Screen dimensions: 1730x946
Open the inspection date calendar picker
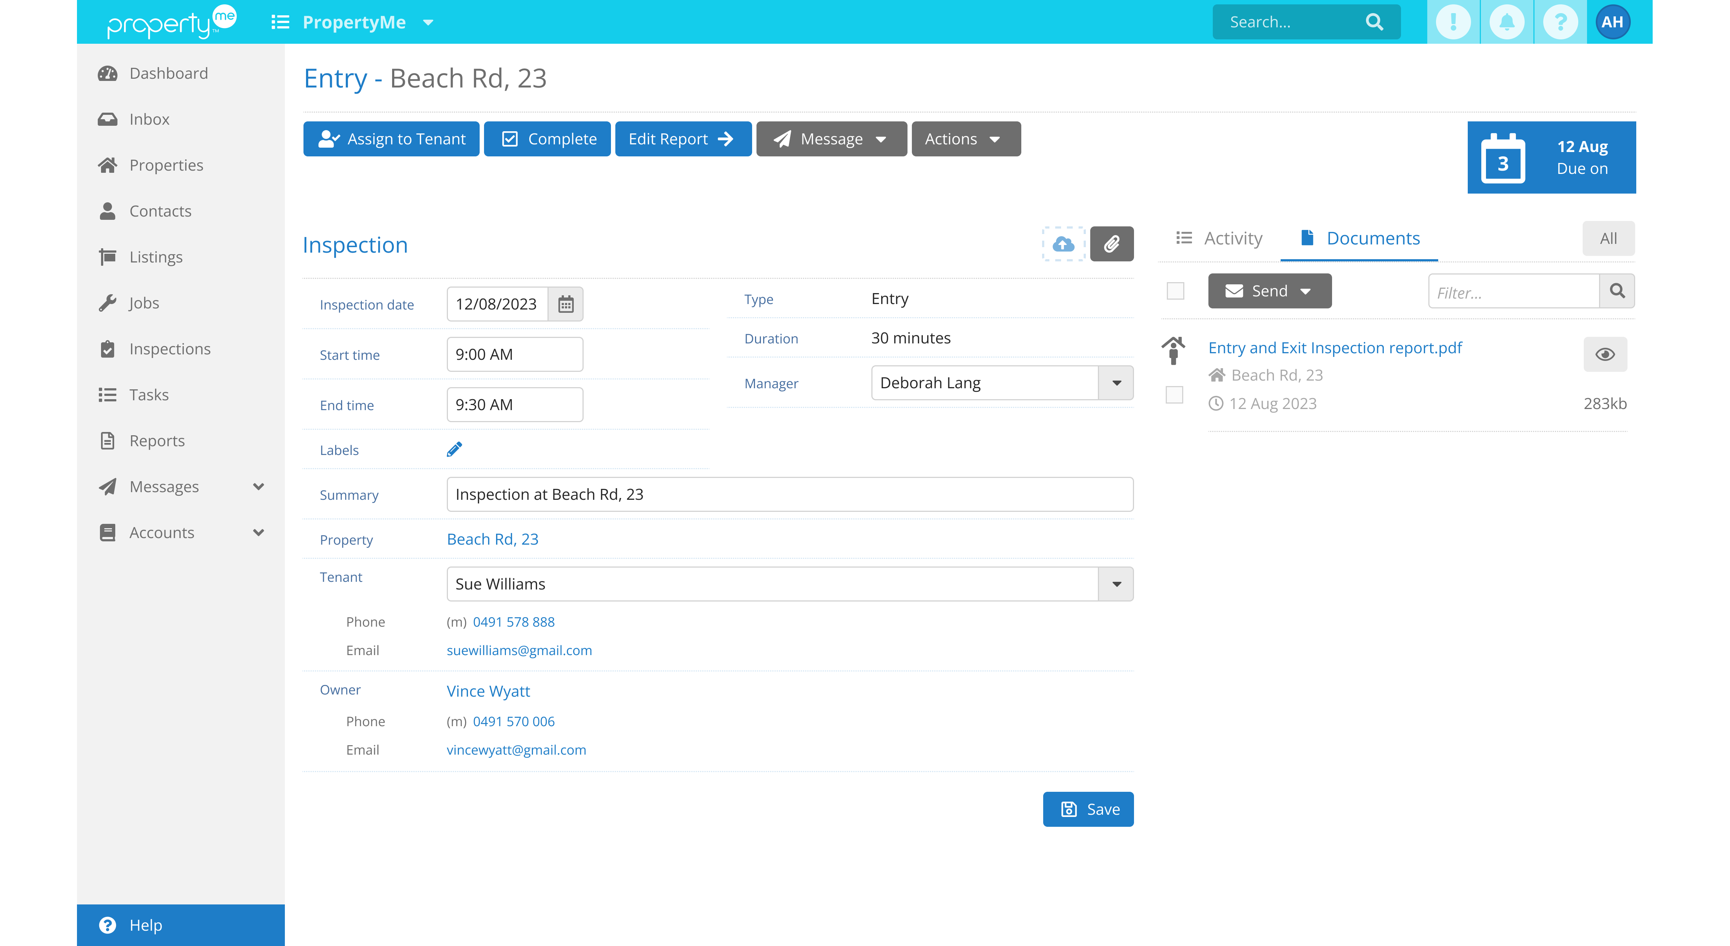click(565, 304)
